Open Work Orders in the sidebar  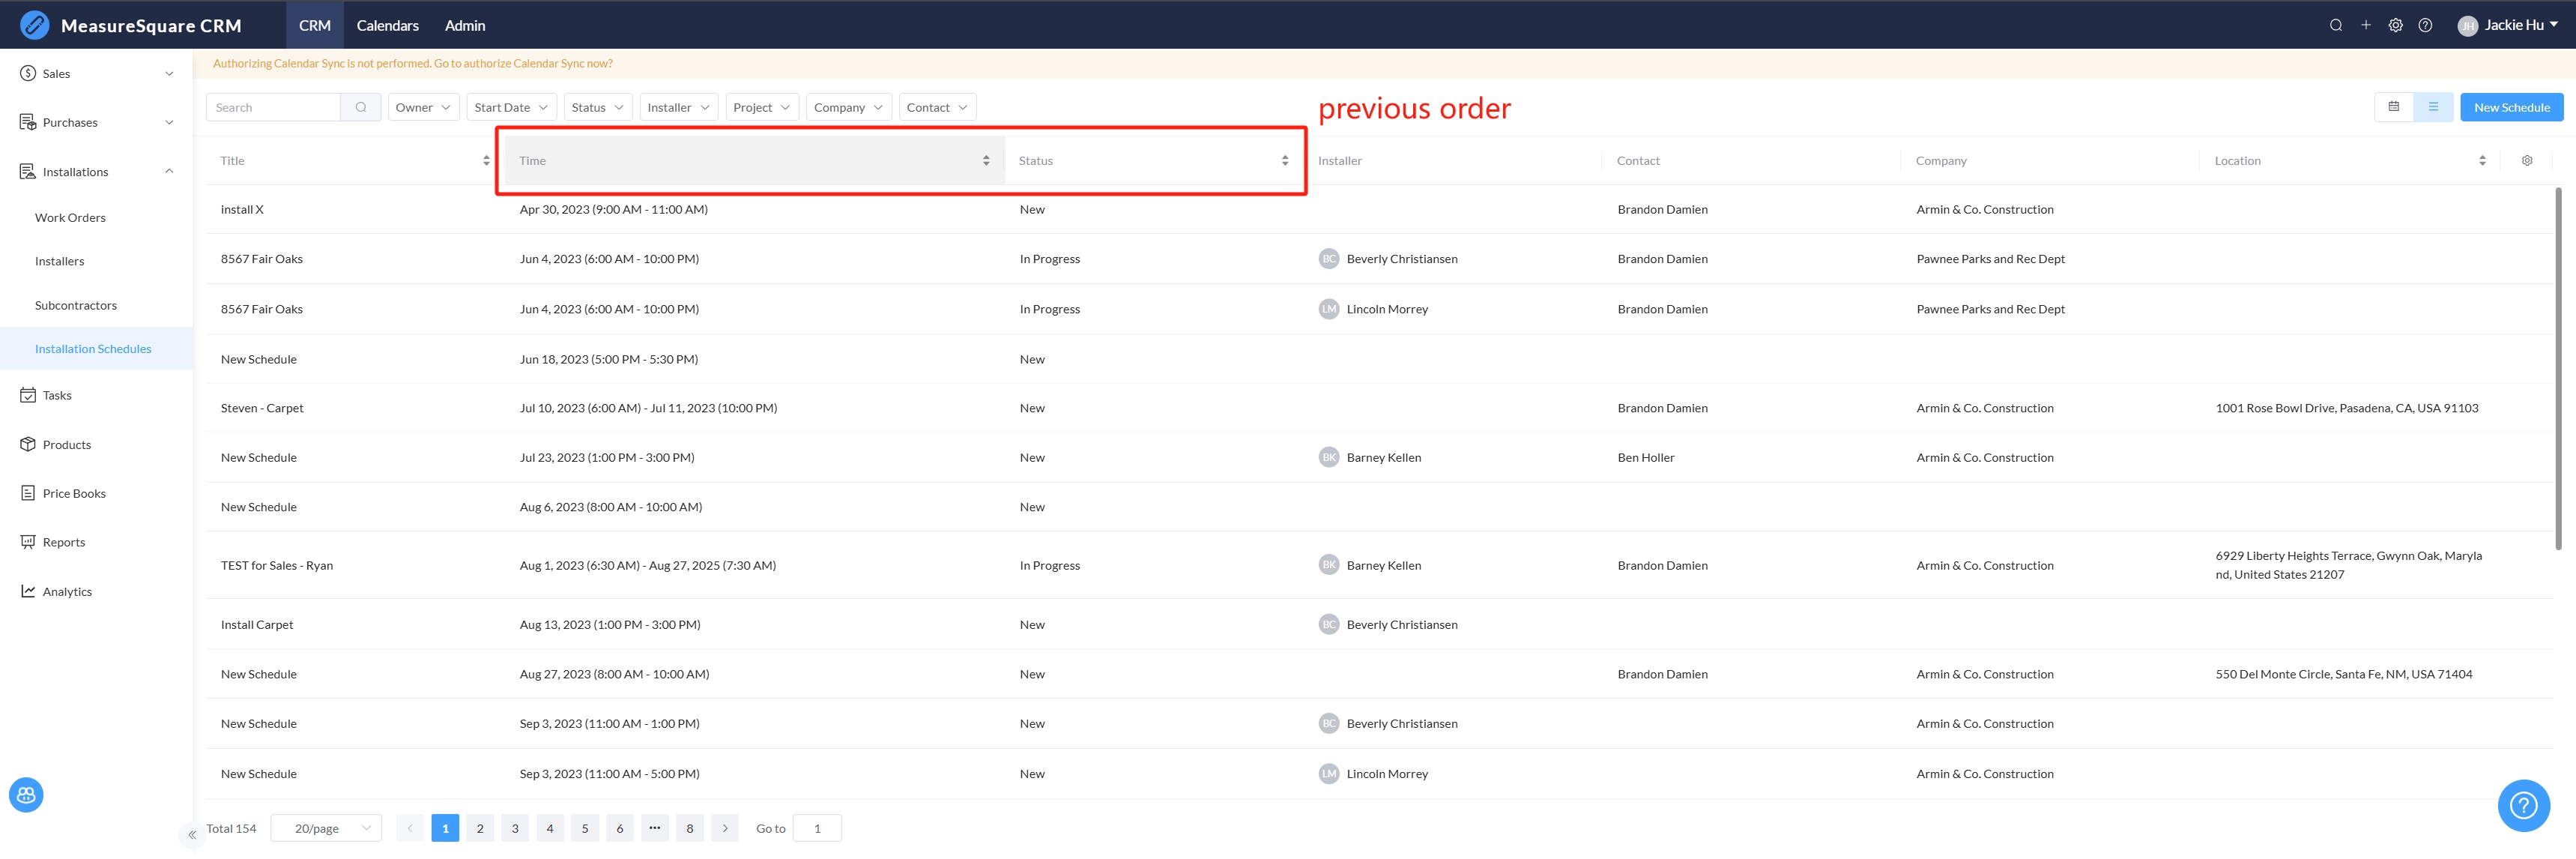click(70, 217)
